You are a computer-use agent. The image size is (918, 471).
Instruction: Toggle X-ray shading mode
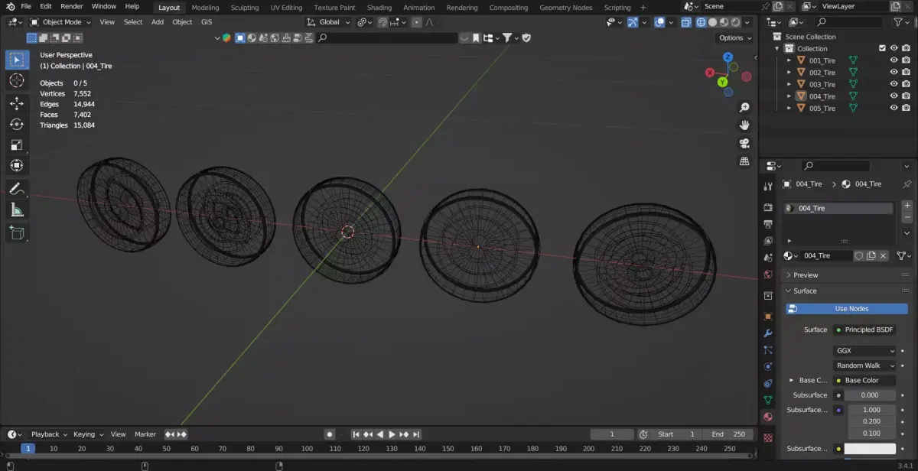coord(685,22)
